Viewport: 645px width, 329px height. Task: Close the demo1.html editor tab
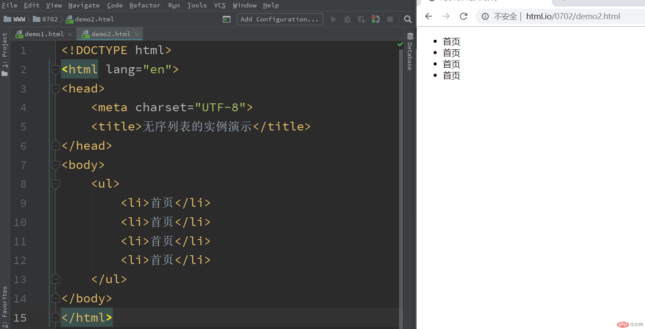70,34
